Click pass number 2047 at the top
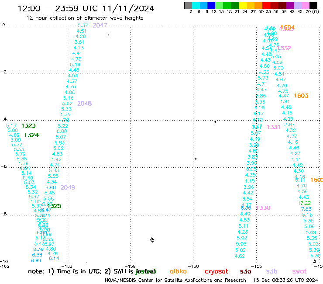Screen dimensions: 323x284 (x=100, y=25)
